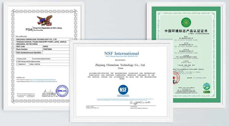Click the 'Proprietary Name' cell
Screen dimensions: 229x126
point(24,59)
